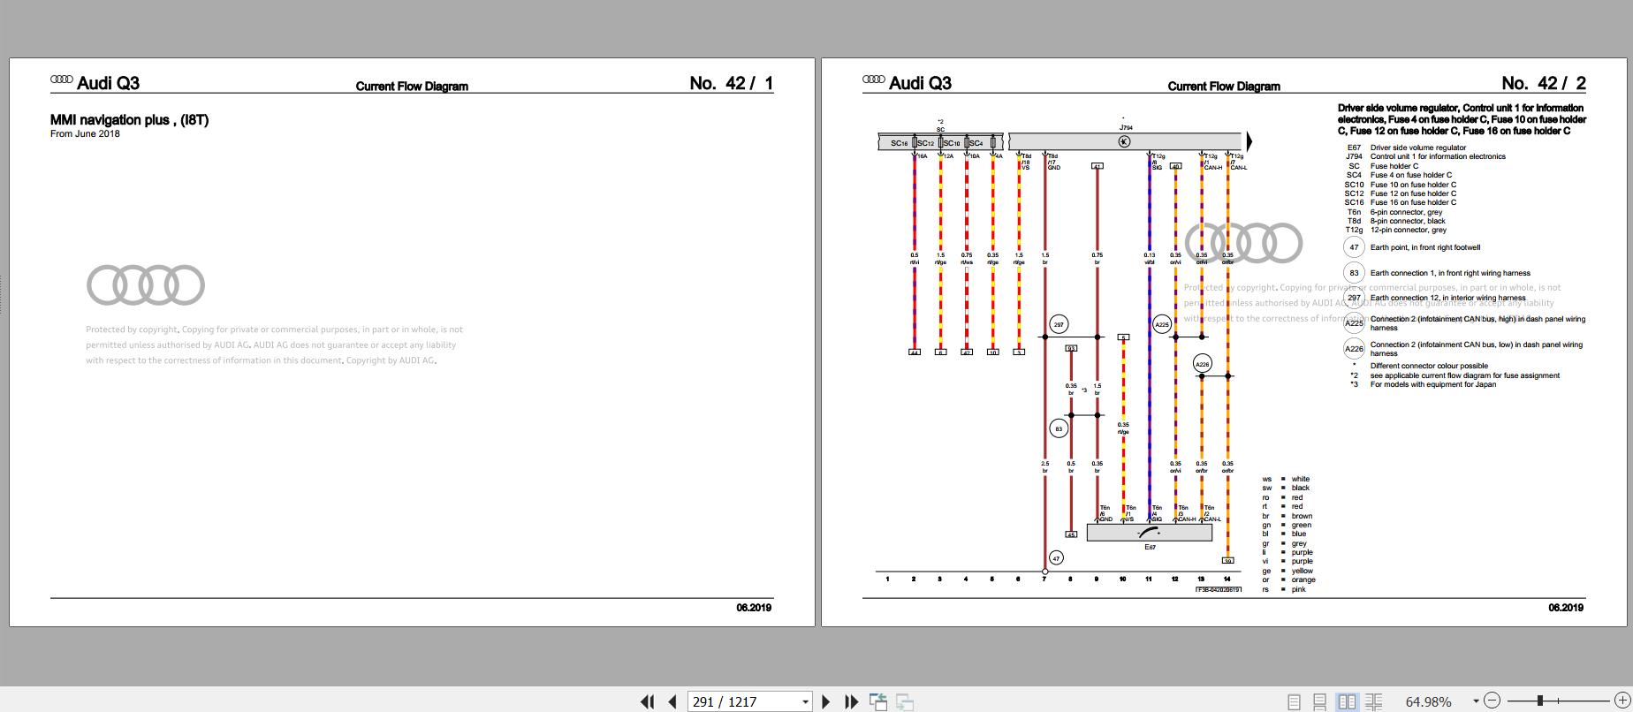Click the zoom out minus button

tap(1492, 701)
